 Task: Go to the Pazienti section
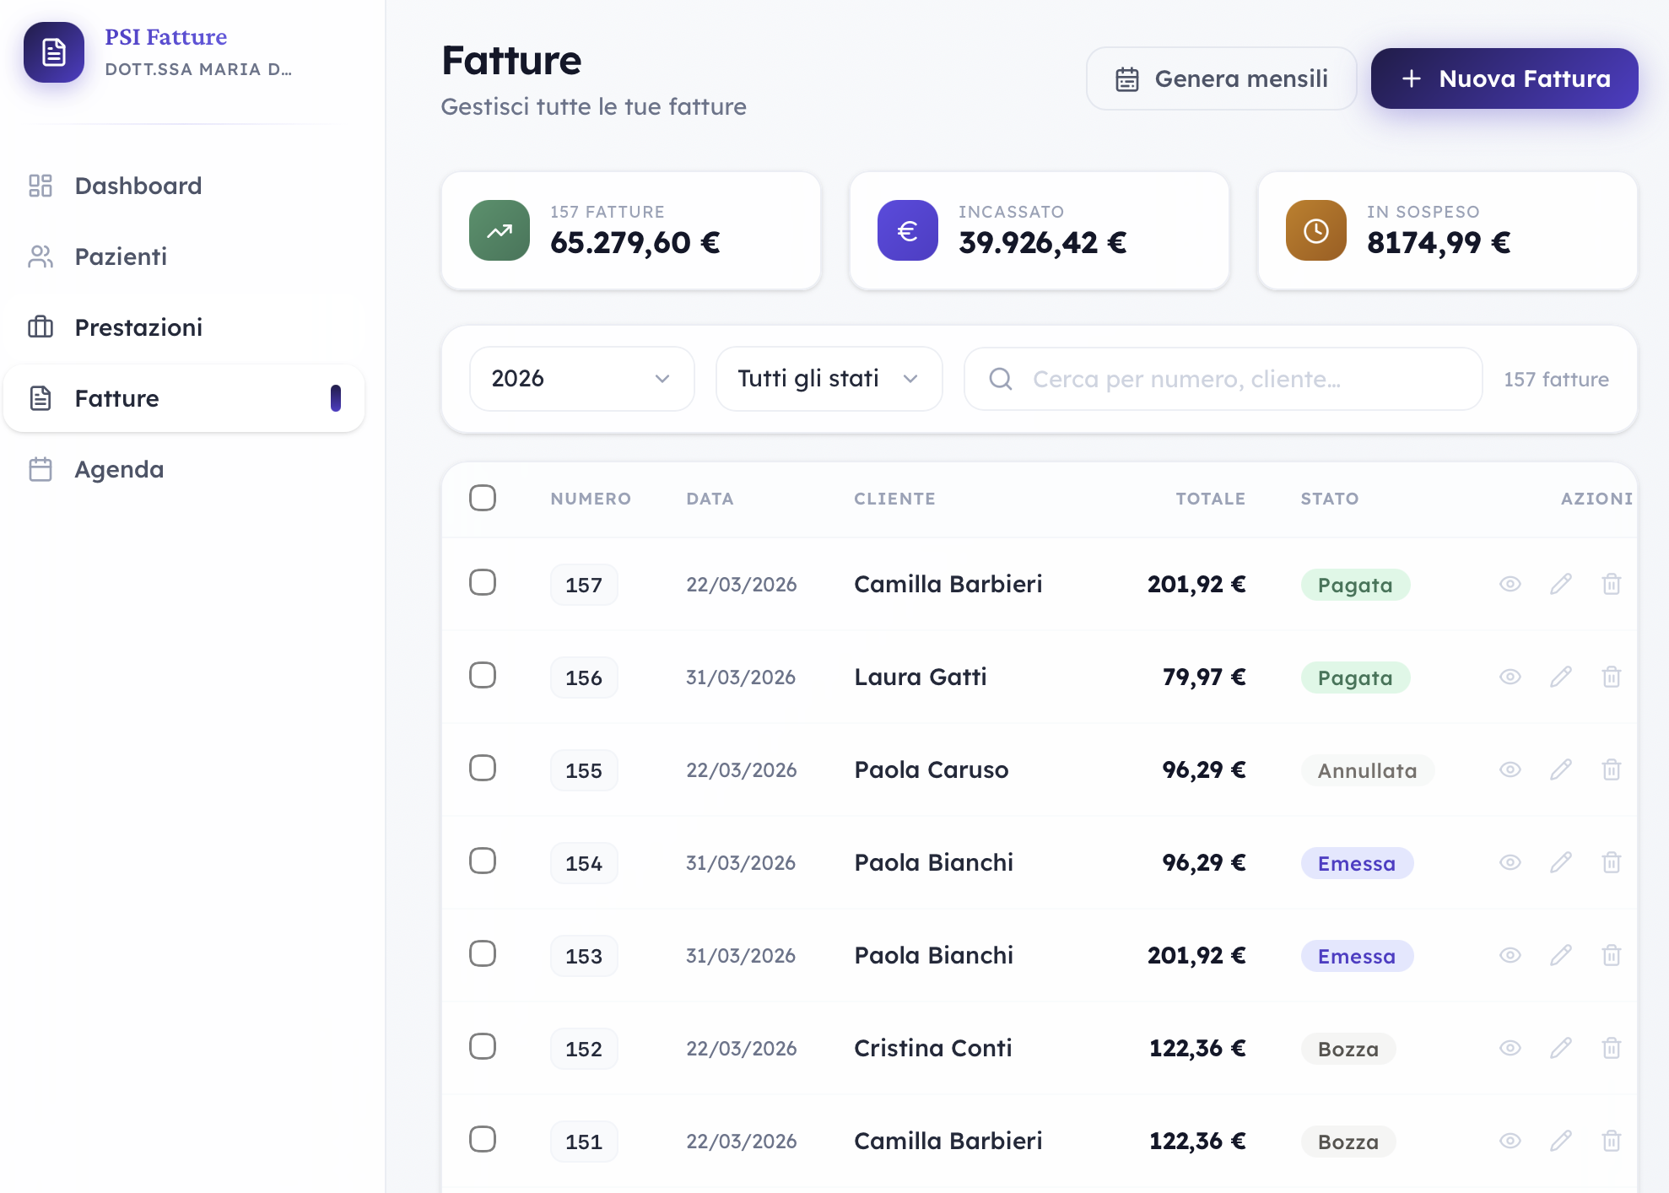click(121, 256)
